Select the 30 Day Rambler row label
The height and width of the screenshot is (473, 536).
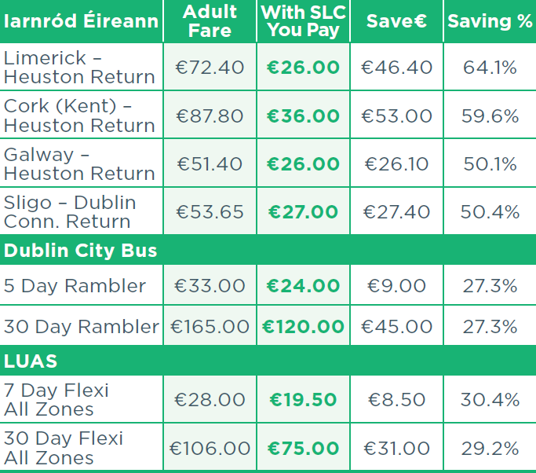(x=82, y=326)
